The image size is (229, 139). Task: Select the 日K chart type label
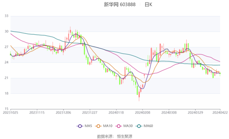tap(148, 5)
